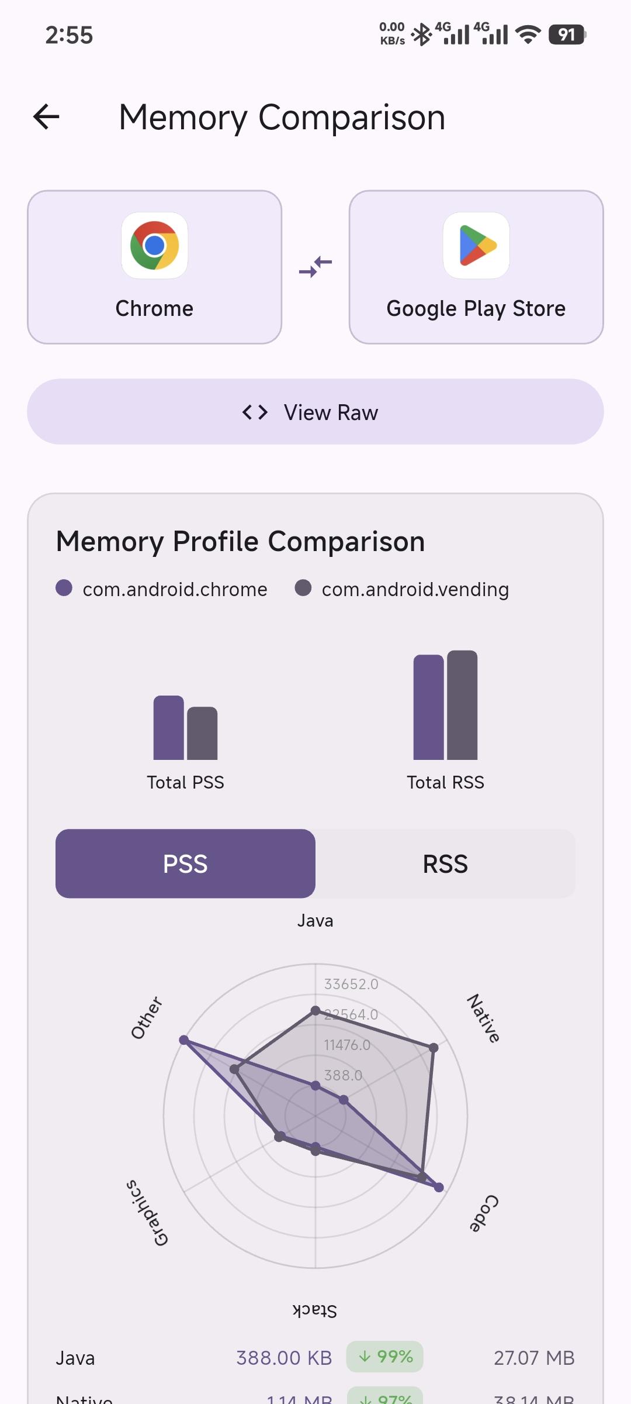
Task: Tap the Wi-Fi status icon
Action: click(x=528, y=35)
